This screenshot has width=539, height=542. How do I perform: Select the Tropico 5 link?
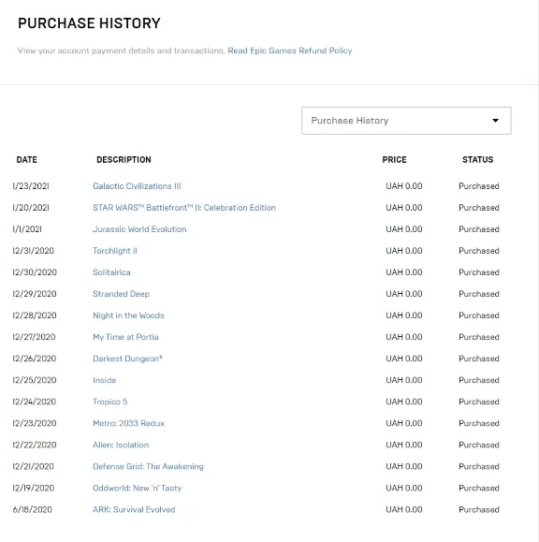(110, 402)
